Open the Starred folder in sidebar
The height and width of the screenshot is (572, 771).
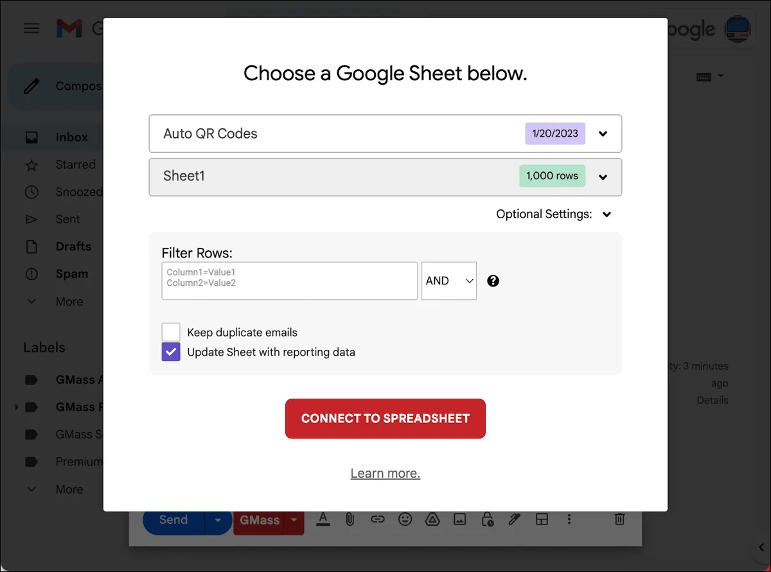(75, 164)
